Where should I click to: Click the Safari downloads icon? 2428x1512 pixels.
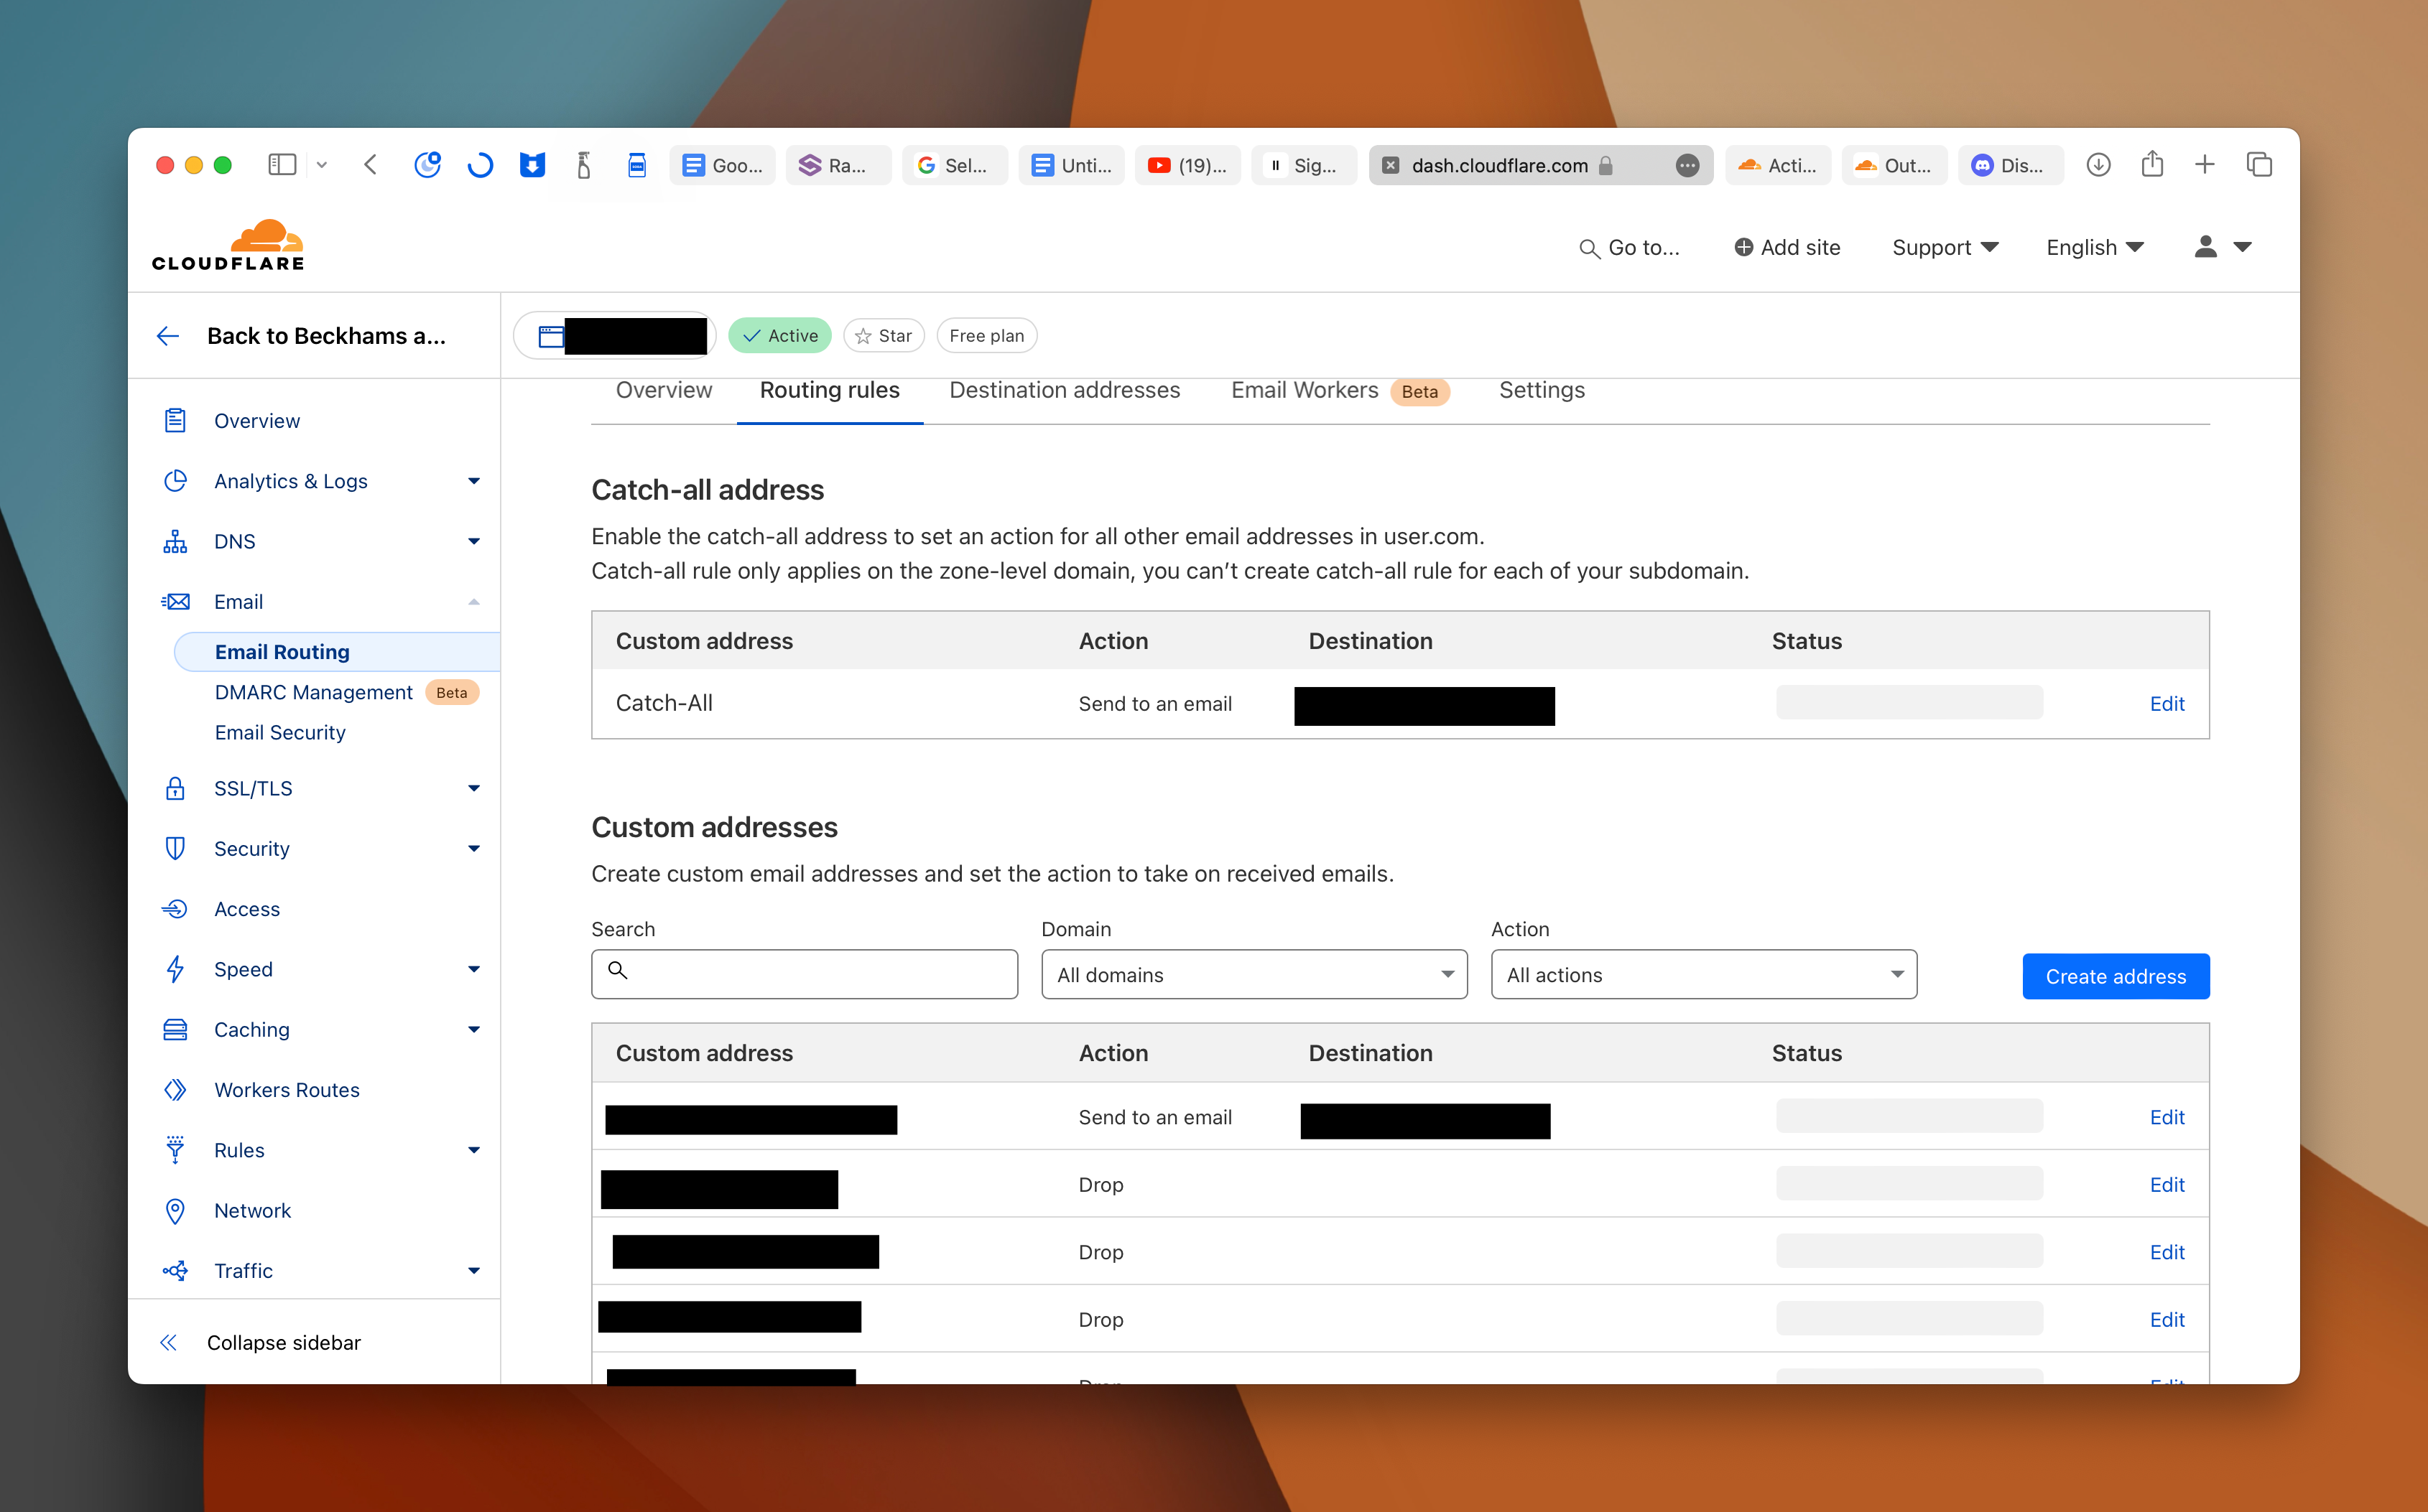point(2098,165)
